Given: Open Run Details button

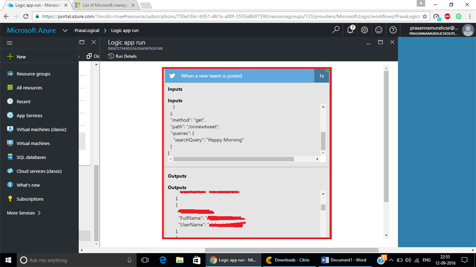Looking at the screenshot, I should tap(123, 56).
